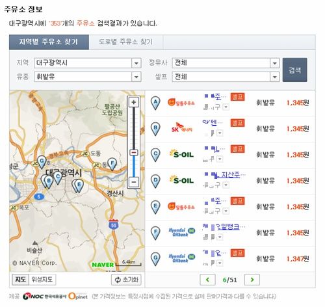Expand address arrow in row F
325x307 pixels.
pyautogui.click(x=220, y=237)
